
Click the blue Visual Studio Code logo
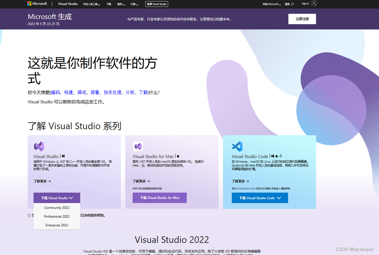(x=237, y=146)
